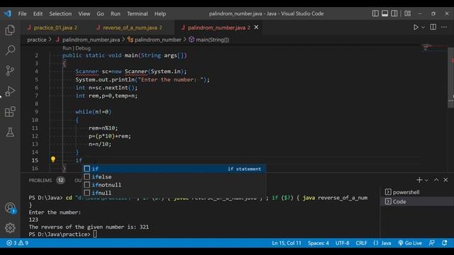Click the editor vertical scrollbar
The image size is (454, 255).
click(x=451, y=77)
